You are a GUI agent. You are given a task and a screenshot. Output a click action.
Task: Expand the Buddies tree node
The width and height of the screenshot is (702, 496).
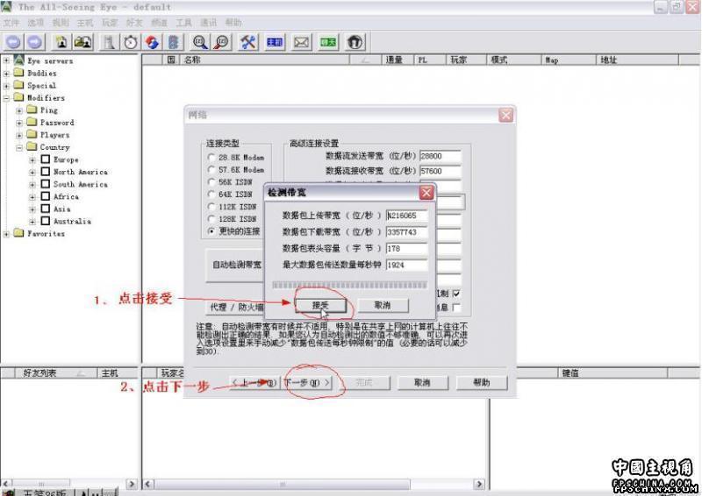coord(6,73)
